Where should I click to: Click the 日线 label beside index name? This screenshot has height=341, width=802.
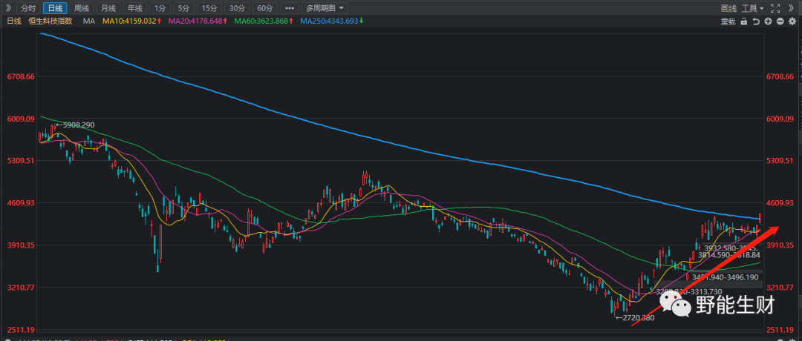coord(14,21)
